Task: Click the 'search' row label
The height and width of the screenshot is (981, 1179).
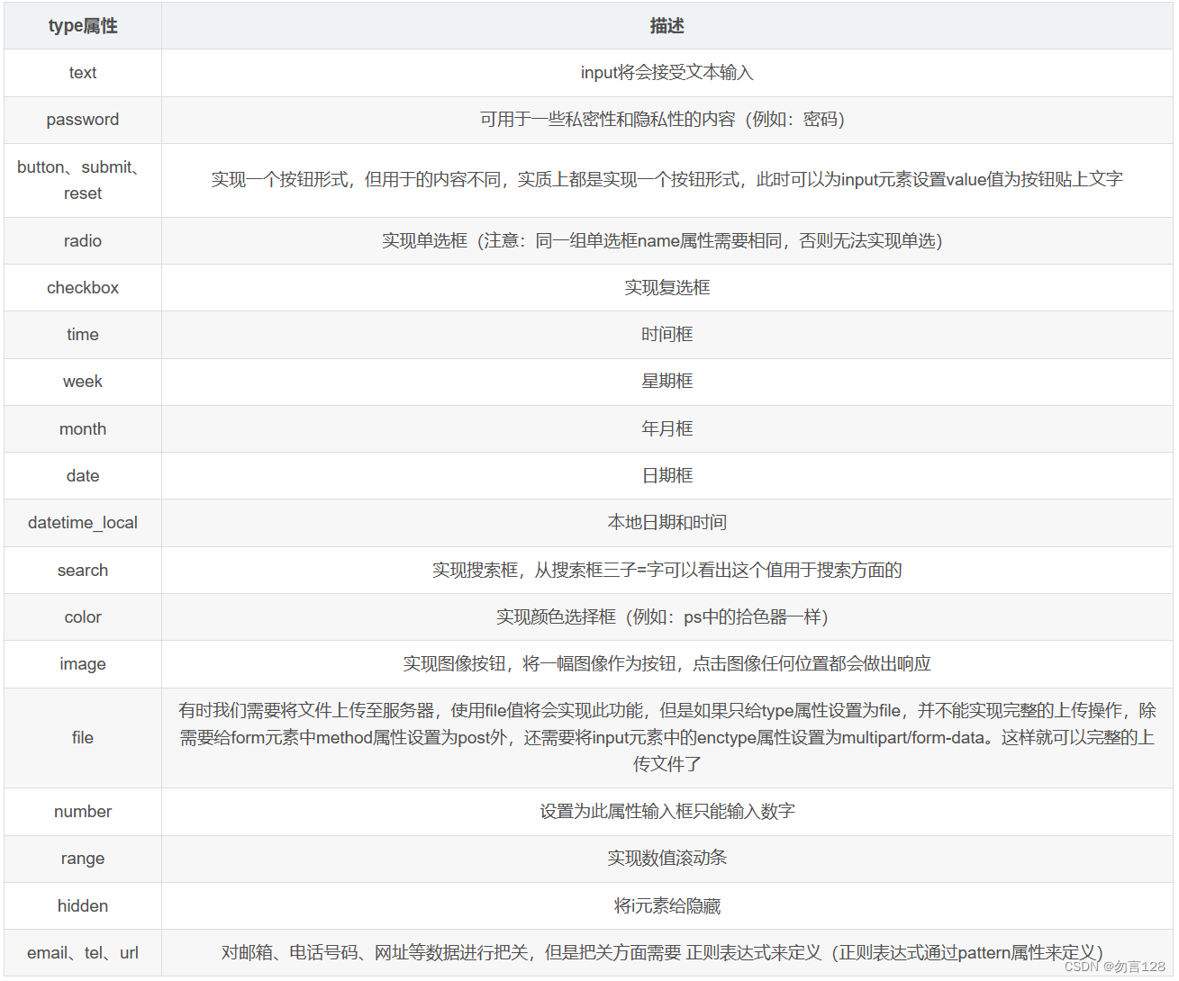Action: pos(82,570)
